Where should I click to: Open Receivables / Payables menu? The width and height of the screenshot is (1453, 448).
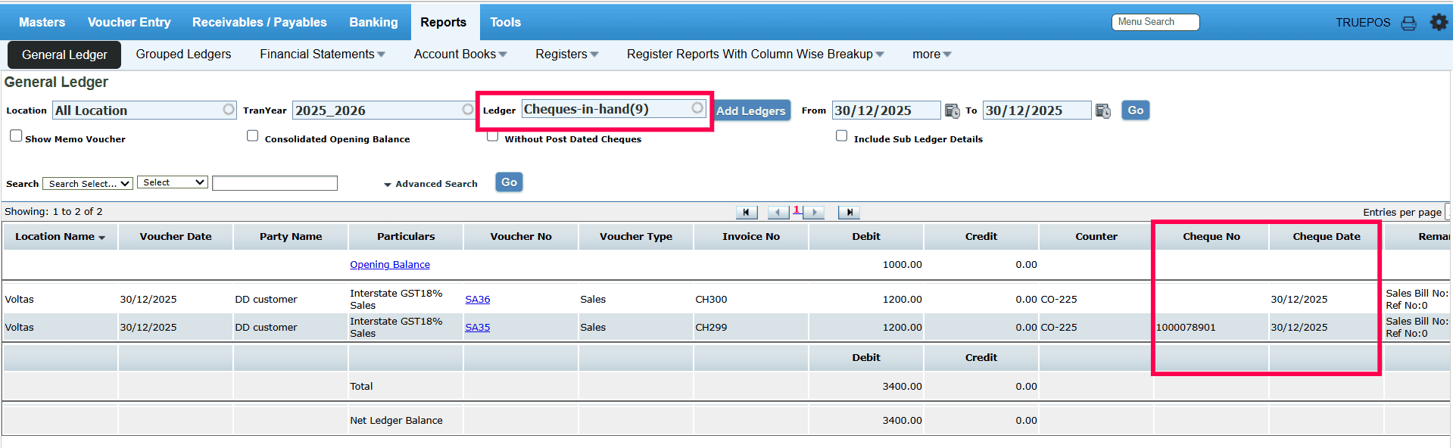260,23
